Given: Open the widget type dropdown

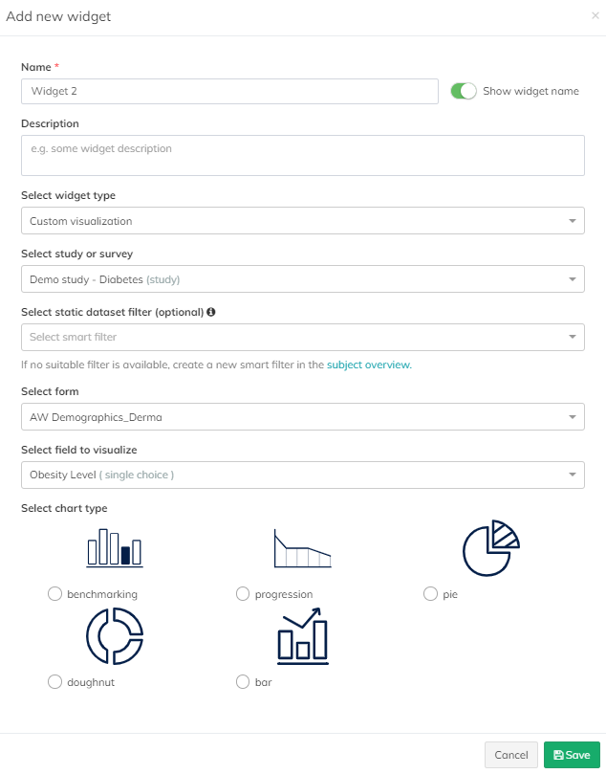Looking at the screenshot, I should 302,221.
